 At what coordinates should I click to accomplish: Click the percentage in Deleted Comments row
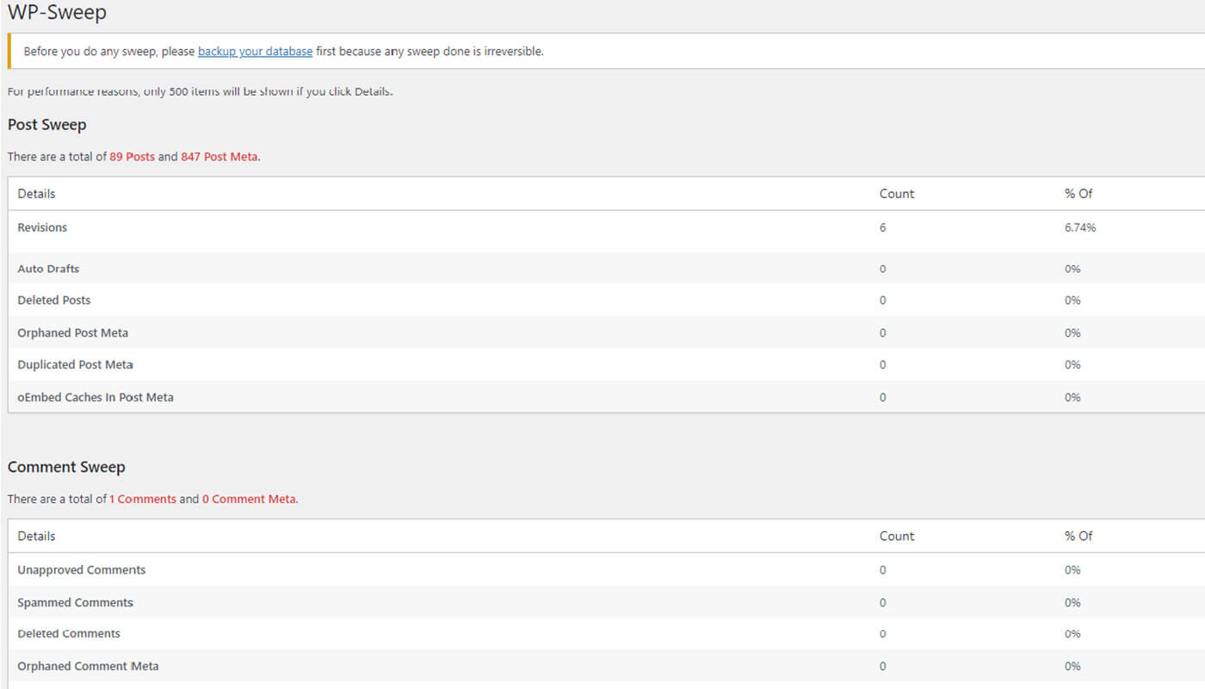tap(1072, 634)
